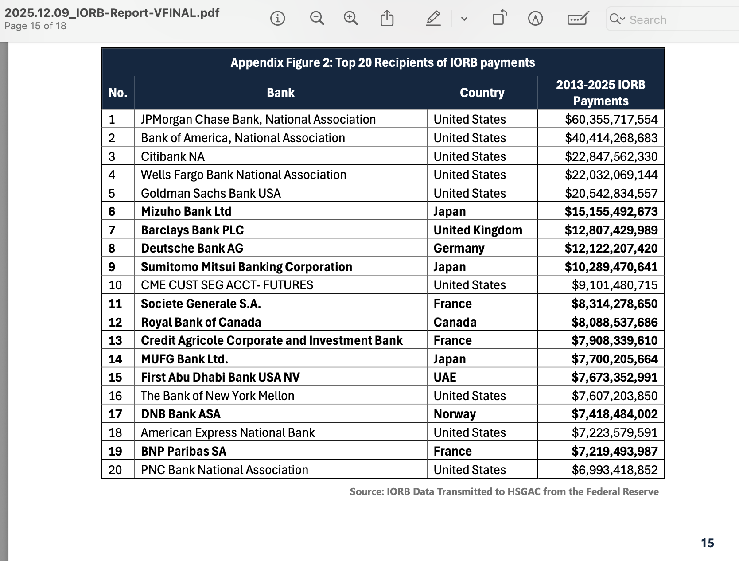Show the Markup toolbar
This screenshot has width=739, height=561.
point(536,19)
